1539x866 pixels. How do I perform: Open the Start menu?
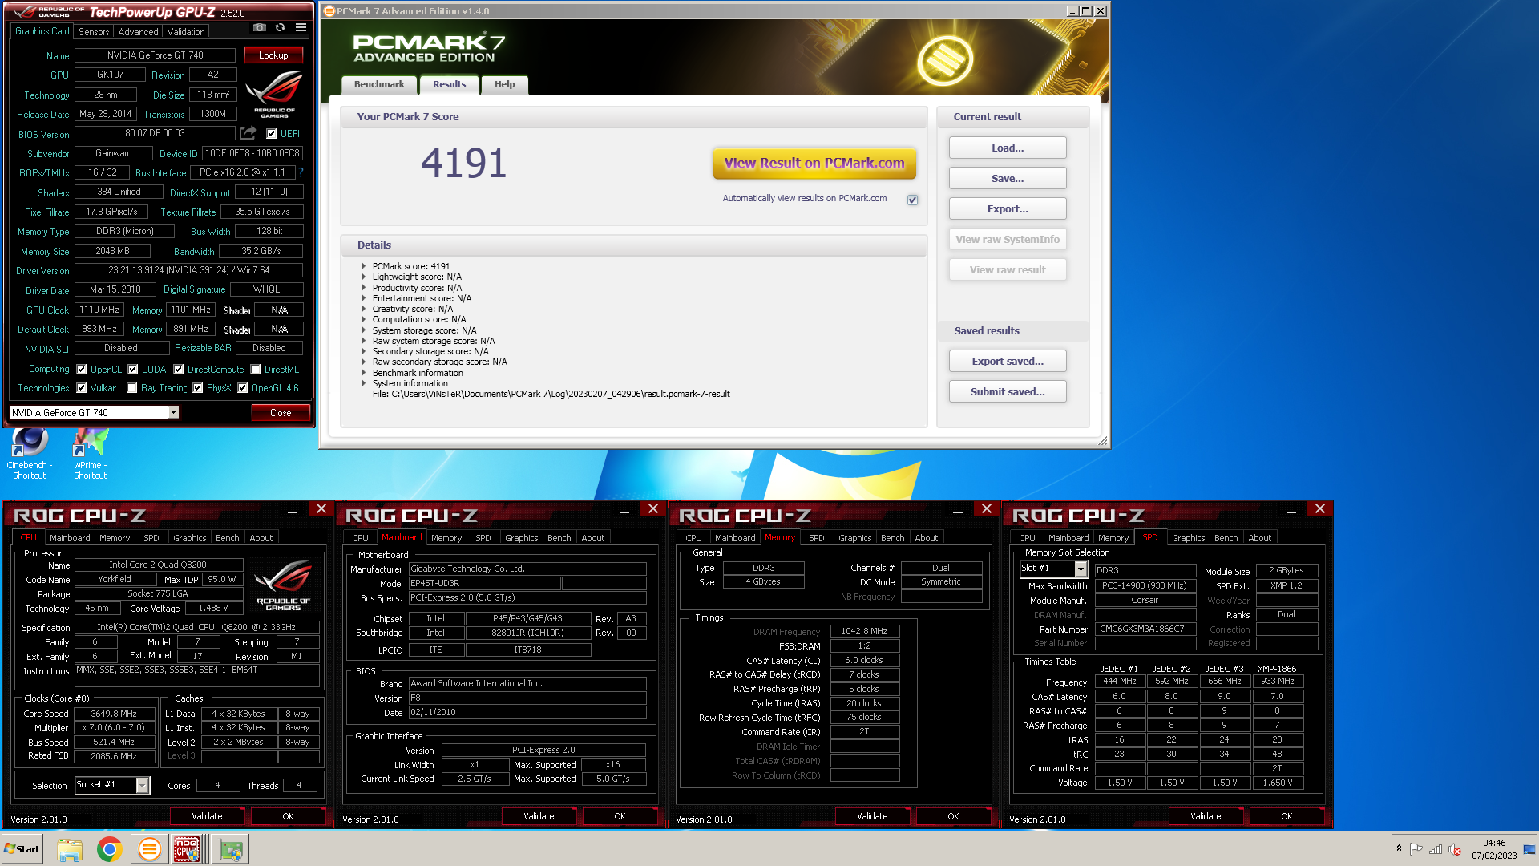[22, 849]
